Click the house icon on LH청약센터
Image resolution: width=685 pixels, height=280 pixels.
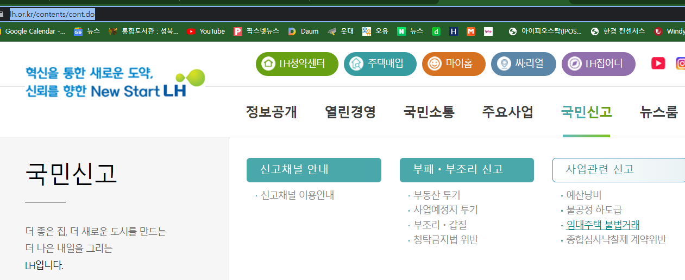point(268,64)
